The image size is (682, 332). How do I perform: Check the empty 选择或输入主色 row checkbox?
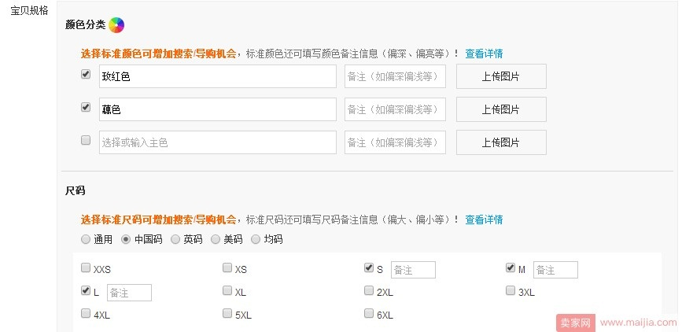click(x=86, y=140)
